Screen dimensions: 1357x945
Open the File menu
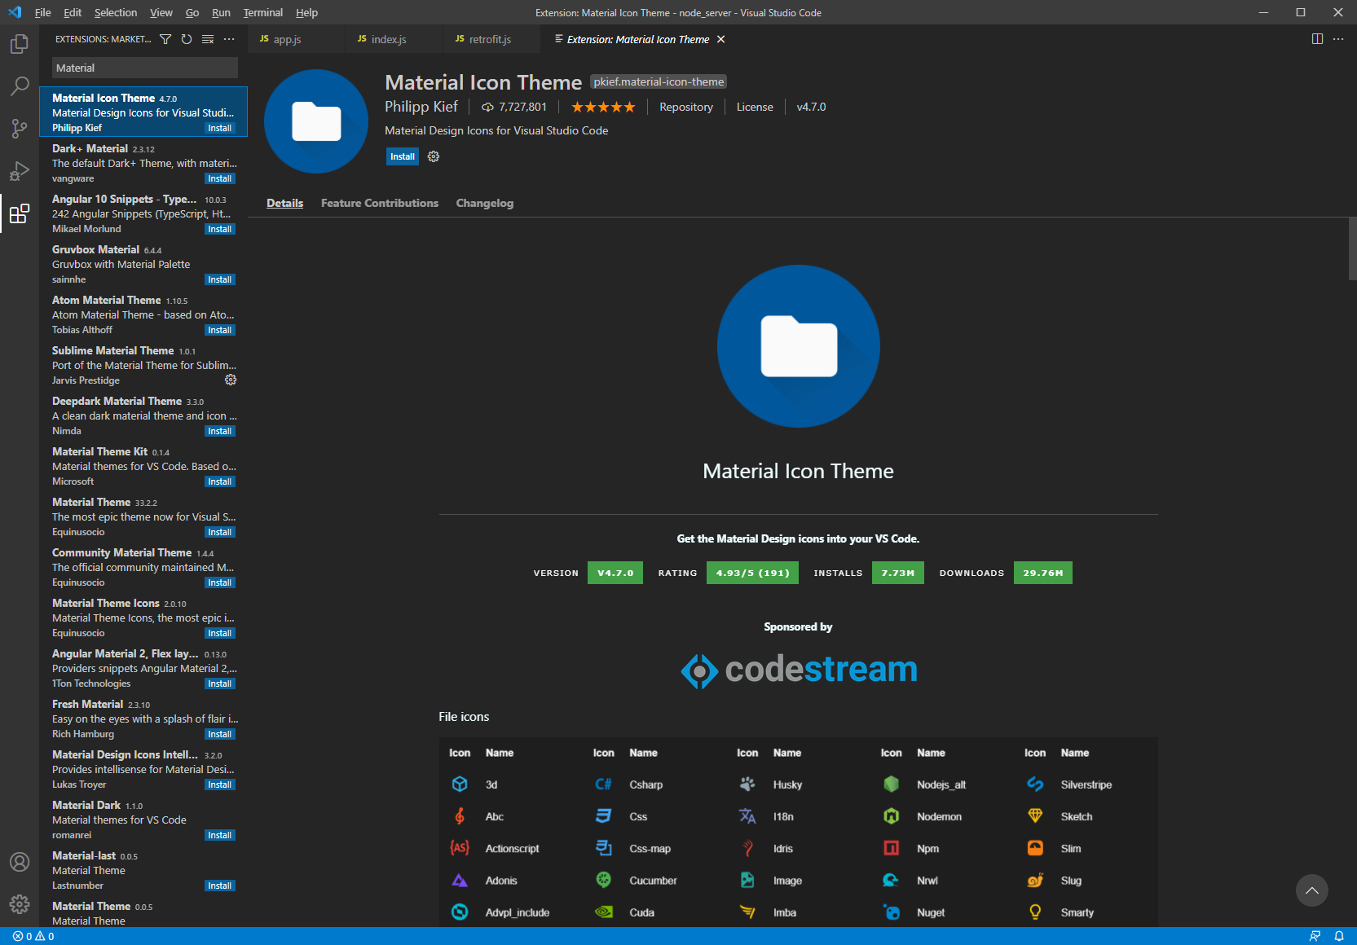pos(43,12)
